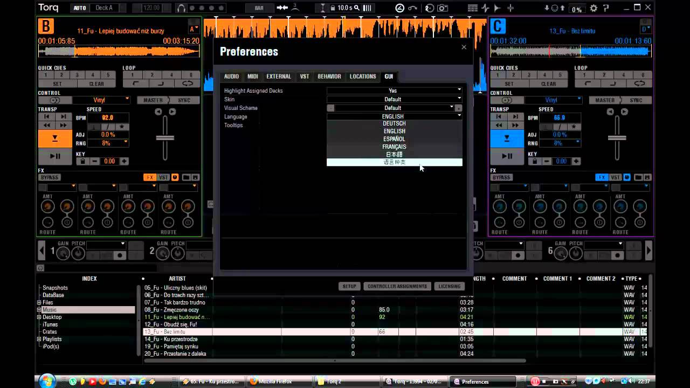Open the VST preferences tab
This screenshot has height=388, width=690.
pyautogui.click(x=305, y=77)
